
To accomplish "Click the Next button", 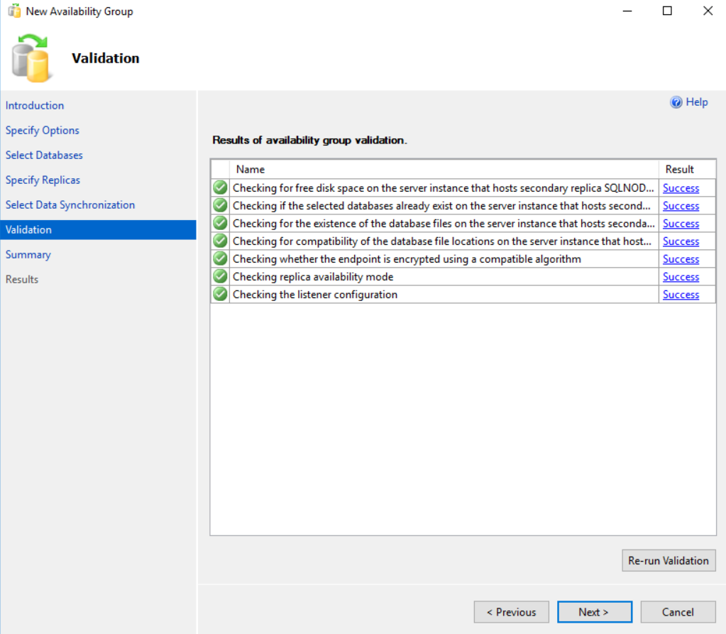I will pos(593,612).
